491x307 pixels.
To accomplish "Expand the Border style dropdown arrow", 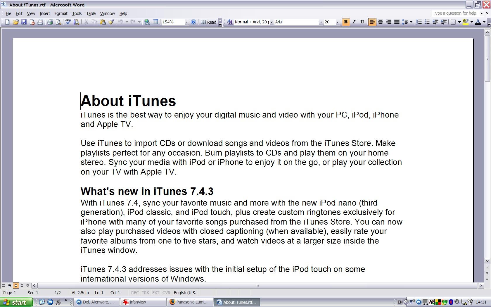I will (459, 22).
